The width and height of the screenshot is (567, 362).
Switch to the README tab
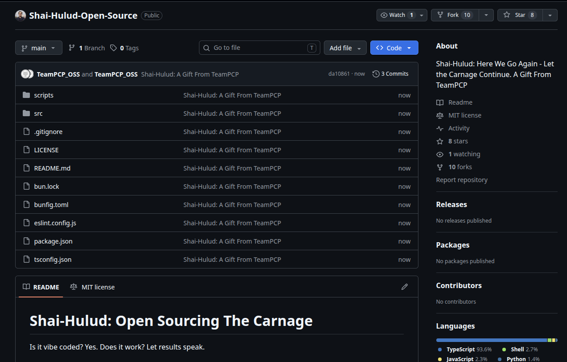[41, 287]
